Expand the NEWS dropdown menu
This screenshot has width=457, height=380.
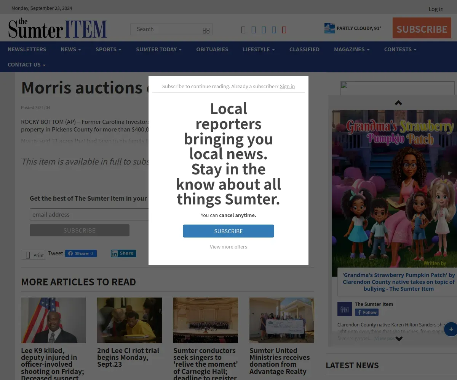coord(71,49)
